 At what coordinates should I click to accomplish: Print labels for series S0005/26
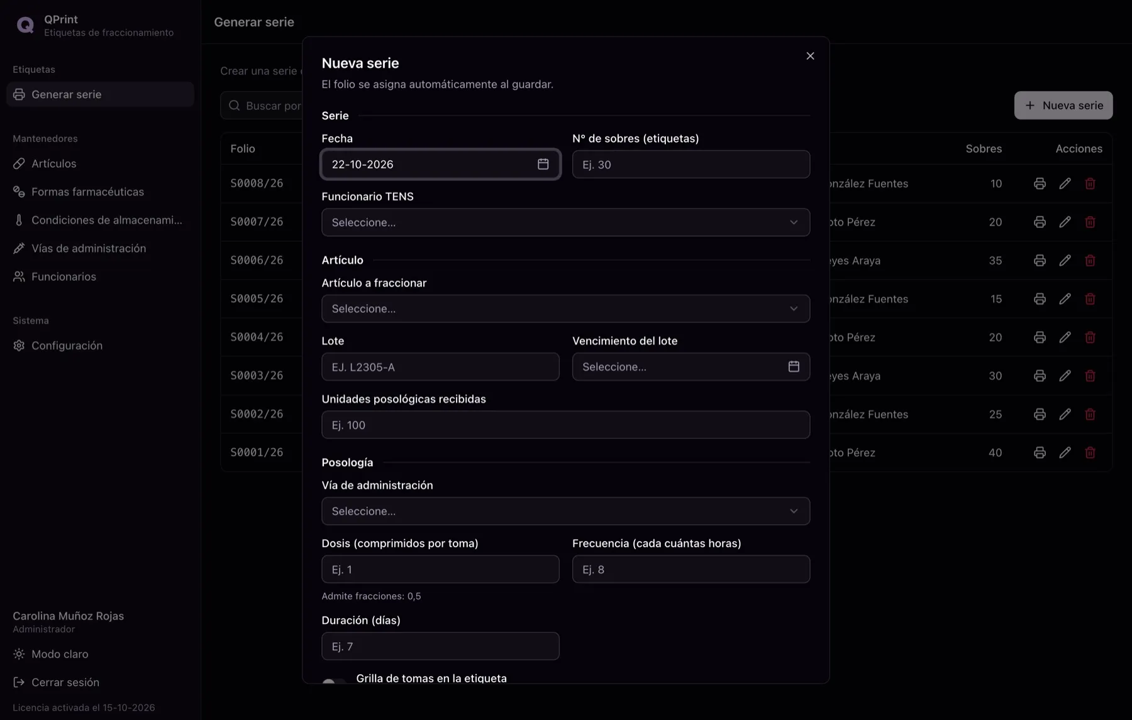coord(1040,298)
